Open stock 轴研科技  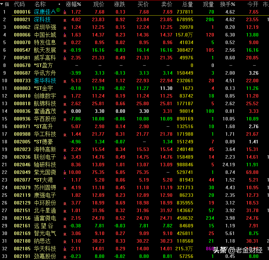(45, 165)
